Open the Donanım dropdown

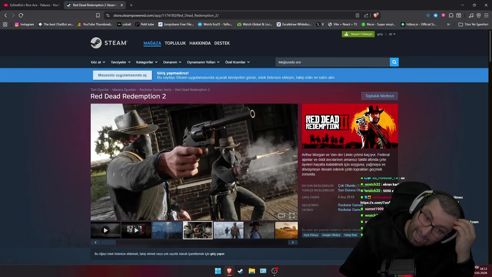click(x=172, y=62)
